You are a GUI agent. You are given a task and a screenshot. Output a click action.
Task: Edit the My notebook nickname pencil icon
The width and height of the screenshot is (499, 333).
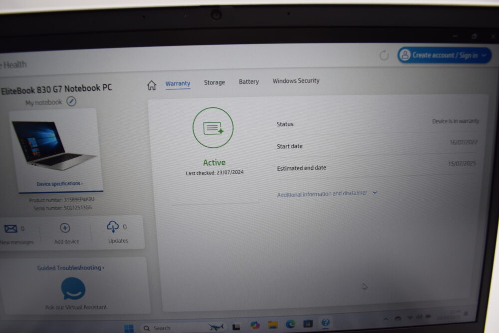pyautogui.click(x=71, y=101)
